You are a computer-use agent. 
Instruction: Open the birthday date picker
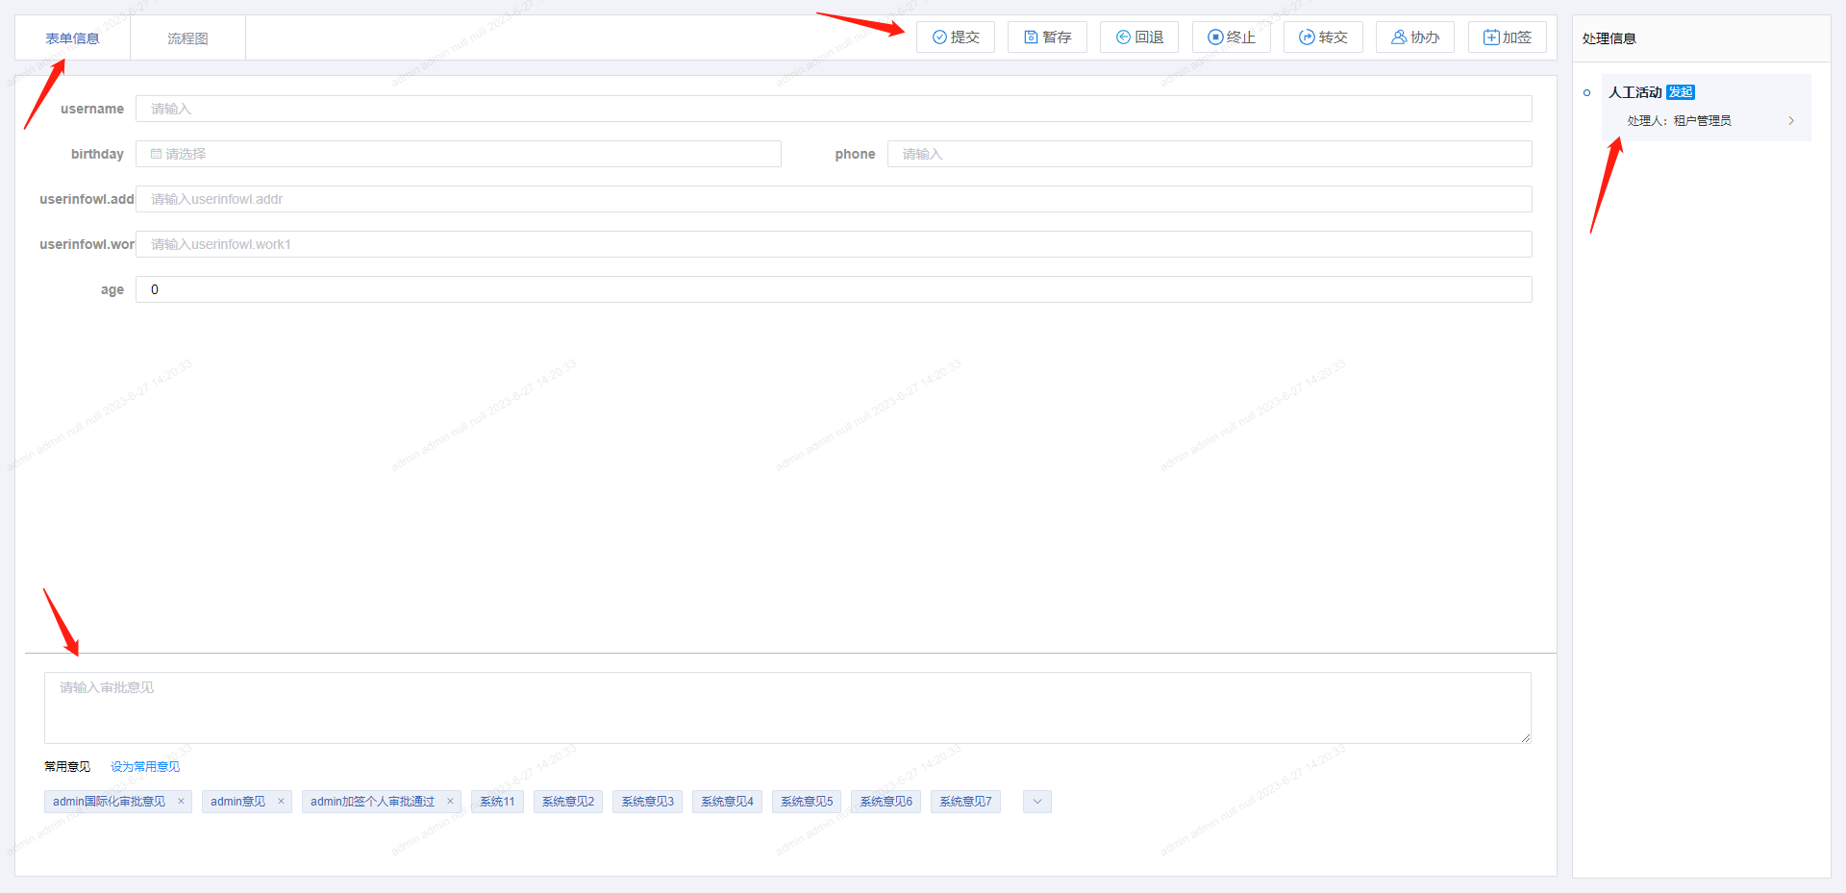coord(458,154)
